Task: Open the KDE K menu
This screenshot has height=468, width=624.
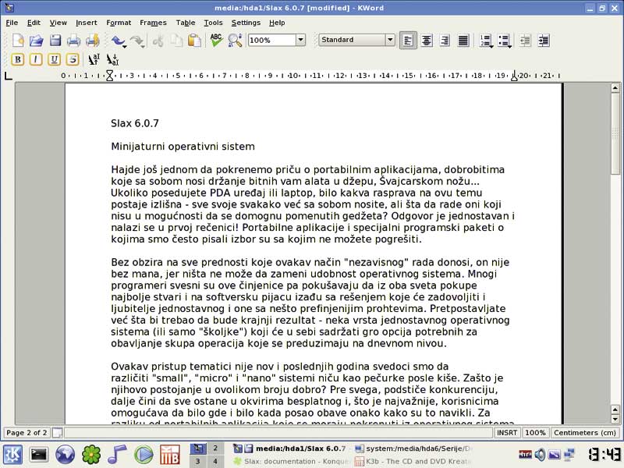Action: click(12, 455)
